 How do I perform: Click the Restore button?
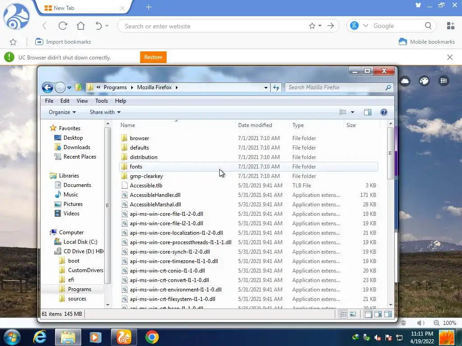tap(153, 57)
